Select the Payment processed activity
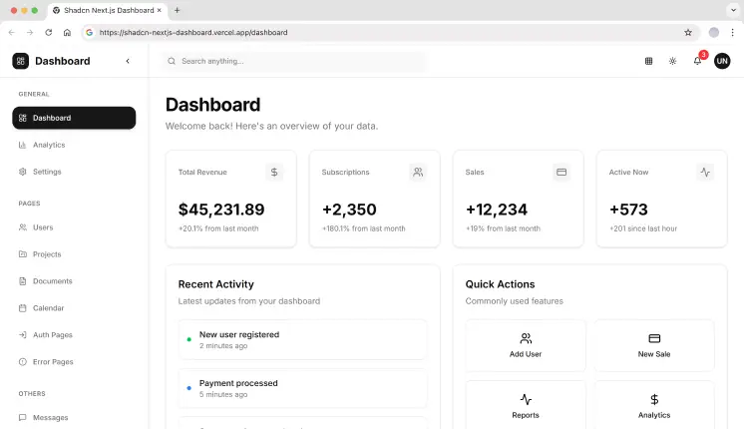 pos(302,388)
